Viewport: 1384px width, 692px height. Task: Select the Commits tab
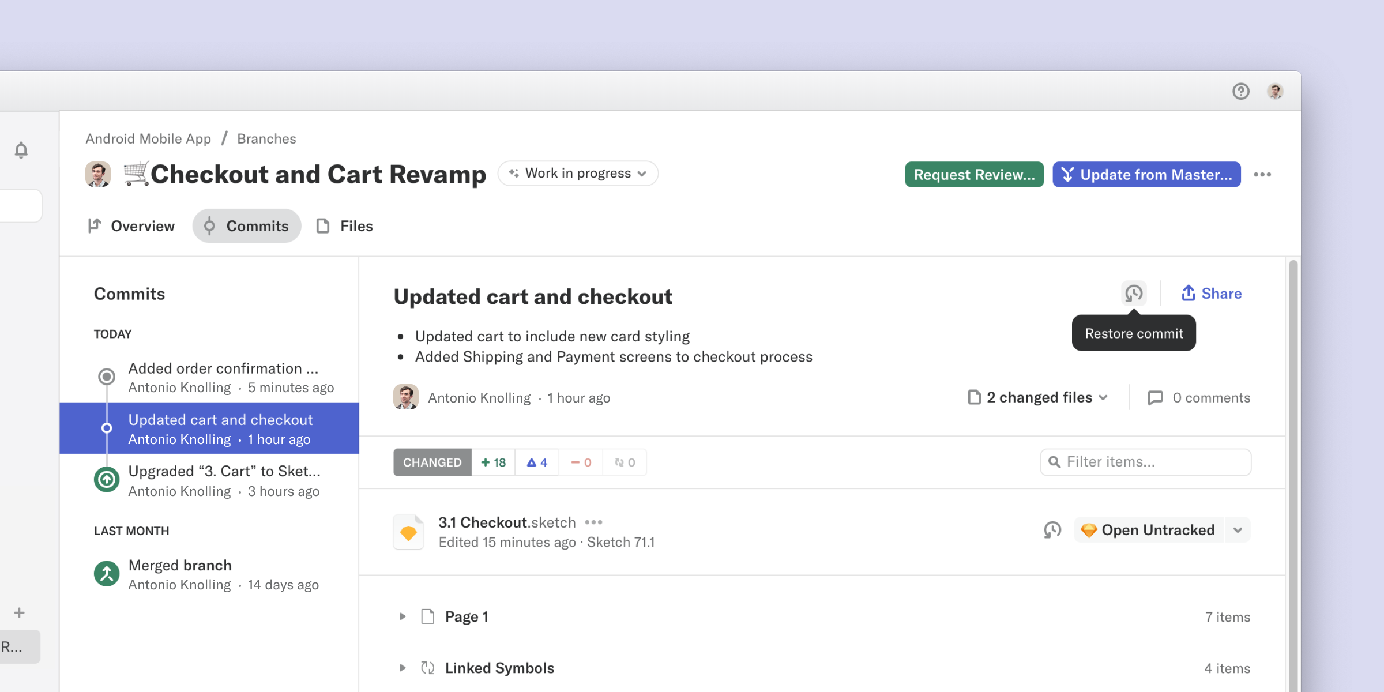[247, 226]
